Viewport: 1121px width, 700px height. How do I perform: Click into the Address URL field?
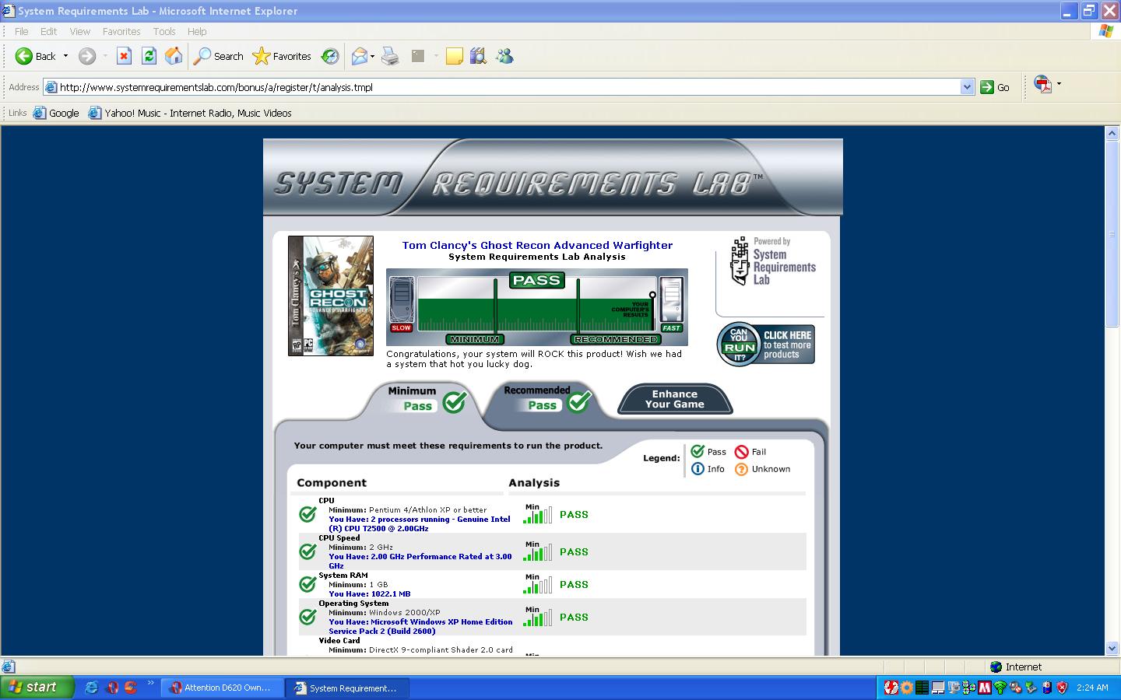coord(508,87)
